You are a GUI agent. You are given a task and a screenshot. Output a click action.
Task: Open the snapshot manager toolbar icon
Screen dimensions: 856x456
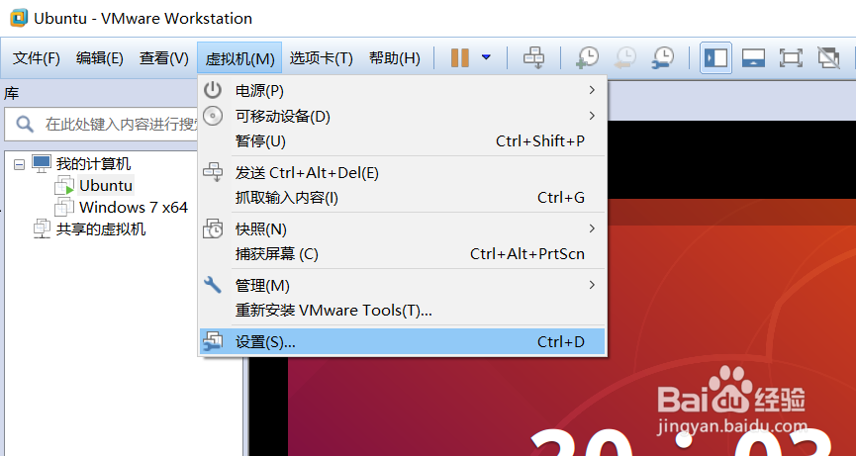[x=663, y=57]
